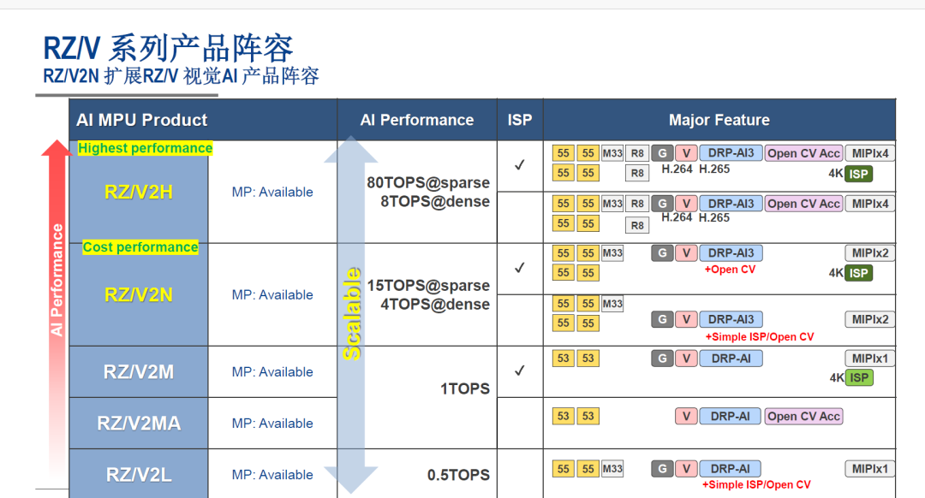Click the ISP checkmark in the RZ/V2N row
Viewport: 925px width, 498px height.
pyautogui.click(x=520, y=268)
